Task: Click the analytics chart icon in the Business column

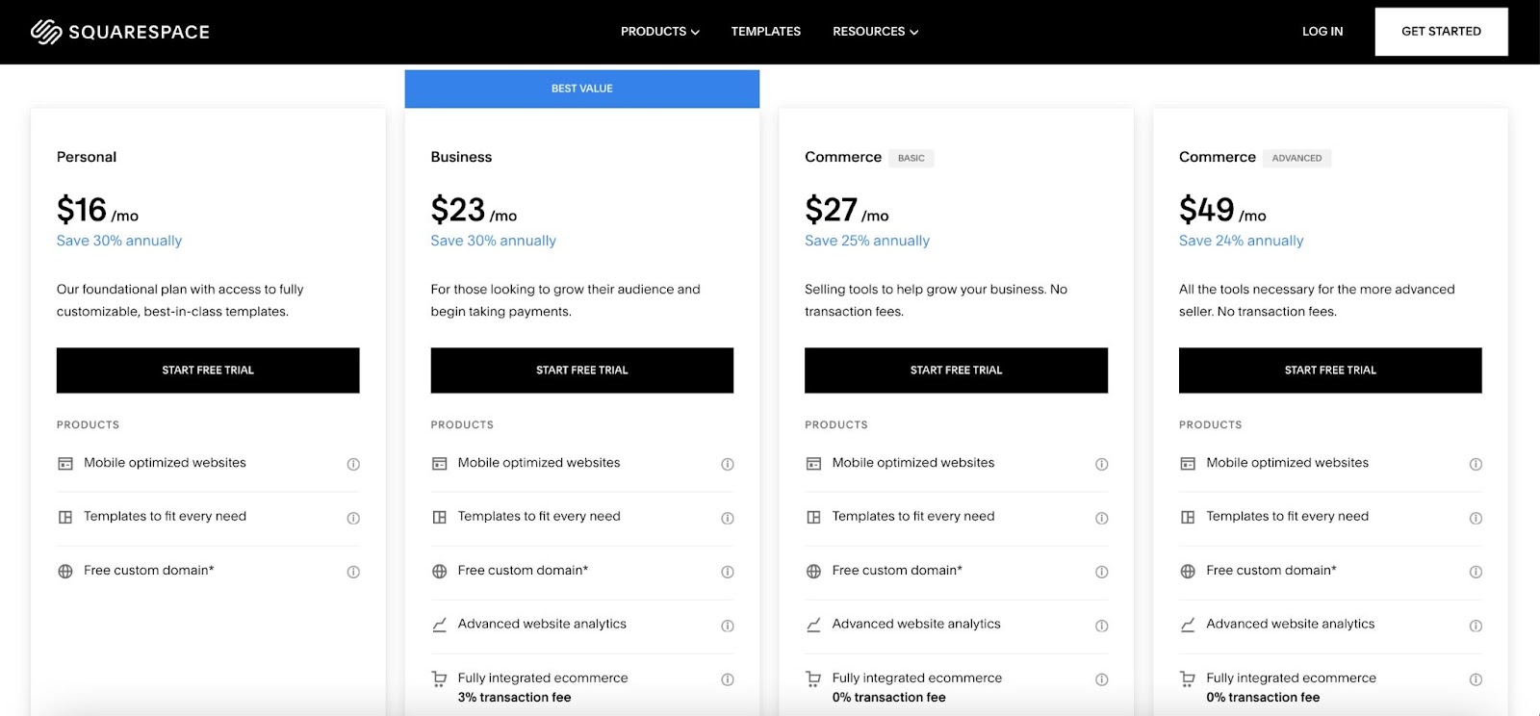Action: (438, 624)
